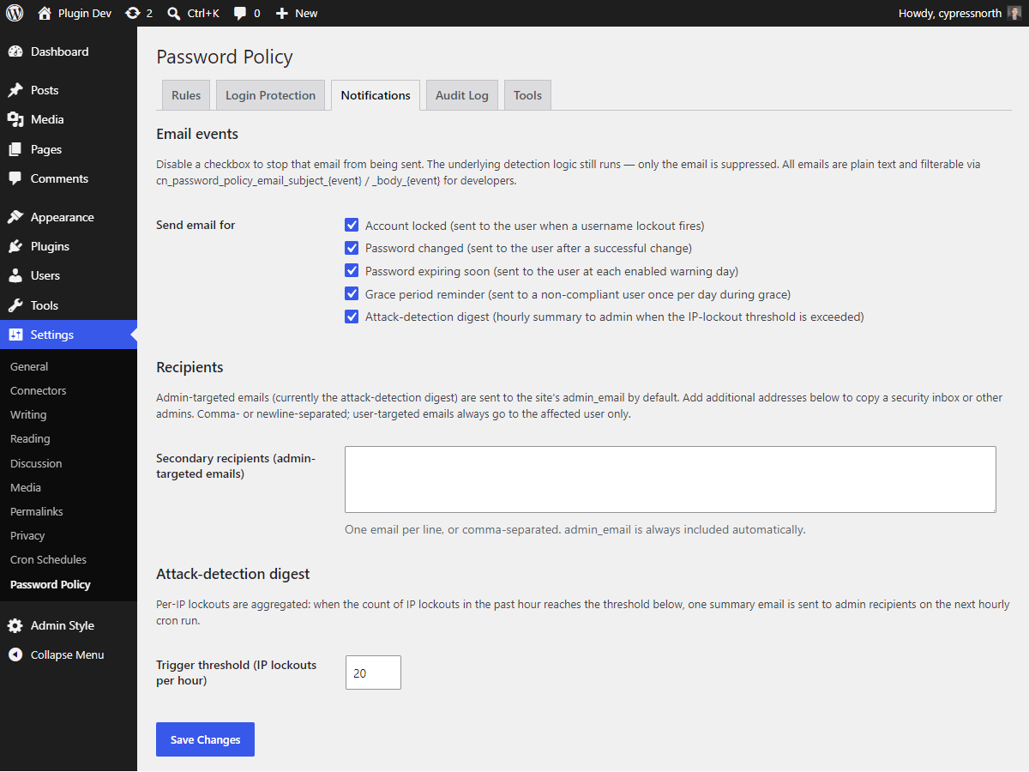Open the Privacy settings submenu item

point(27,535)
